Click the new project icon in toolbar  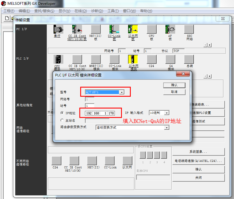(x=7, y=18)
